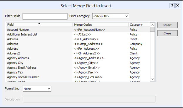This screenshot has height=108, width=183.
Task: Click the <<Agncy_LicNum>> merge code
Action: (88, 77)
